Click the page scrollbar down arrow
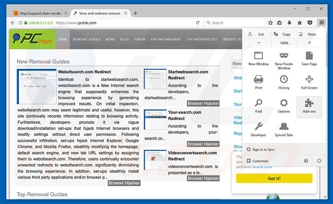The image size is (333, 204). pyautogui.click(x=325, y=197)
